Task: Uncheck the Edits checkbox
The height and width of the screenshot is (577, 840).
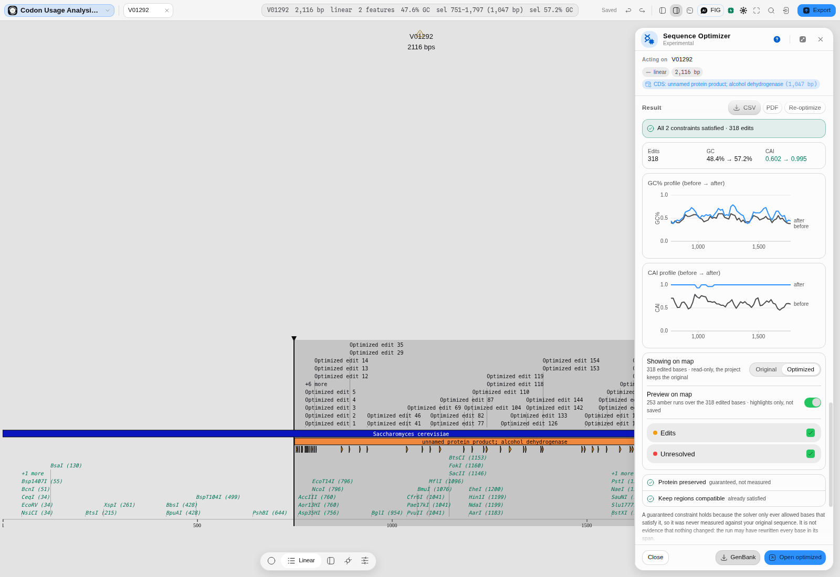Action: pyautogui.click(x=811, y=433)
